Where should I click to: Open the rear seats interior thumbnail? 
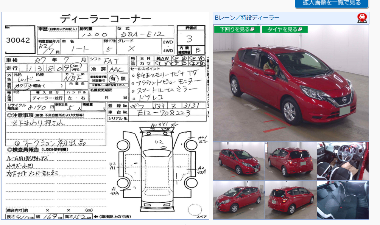pos(343,200)
